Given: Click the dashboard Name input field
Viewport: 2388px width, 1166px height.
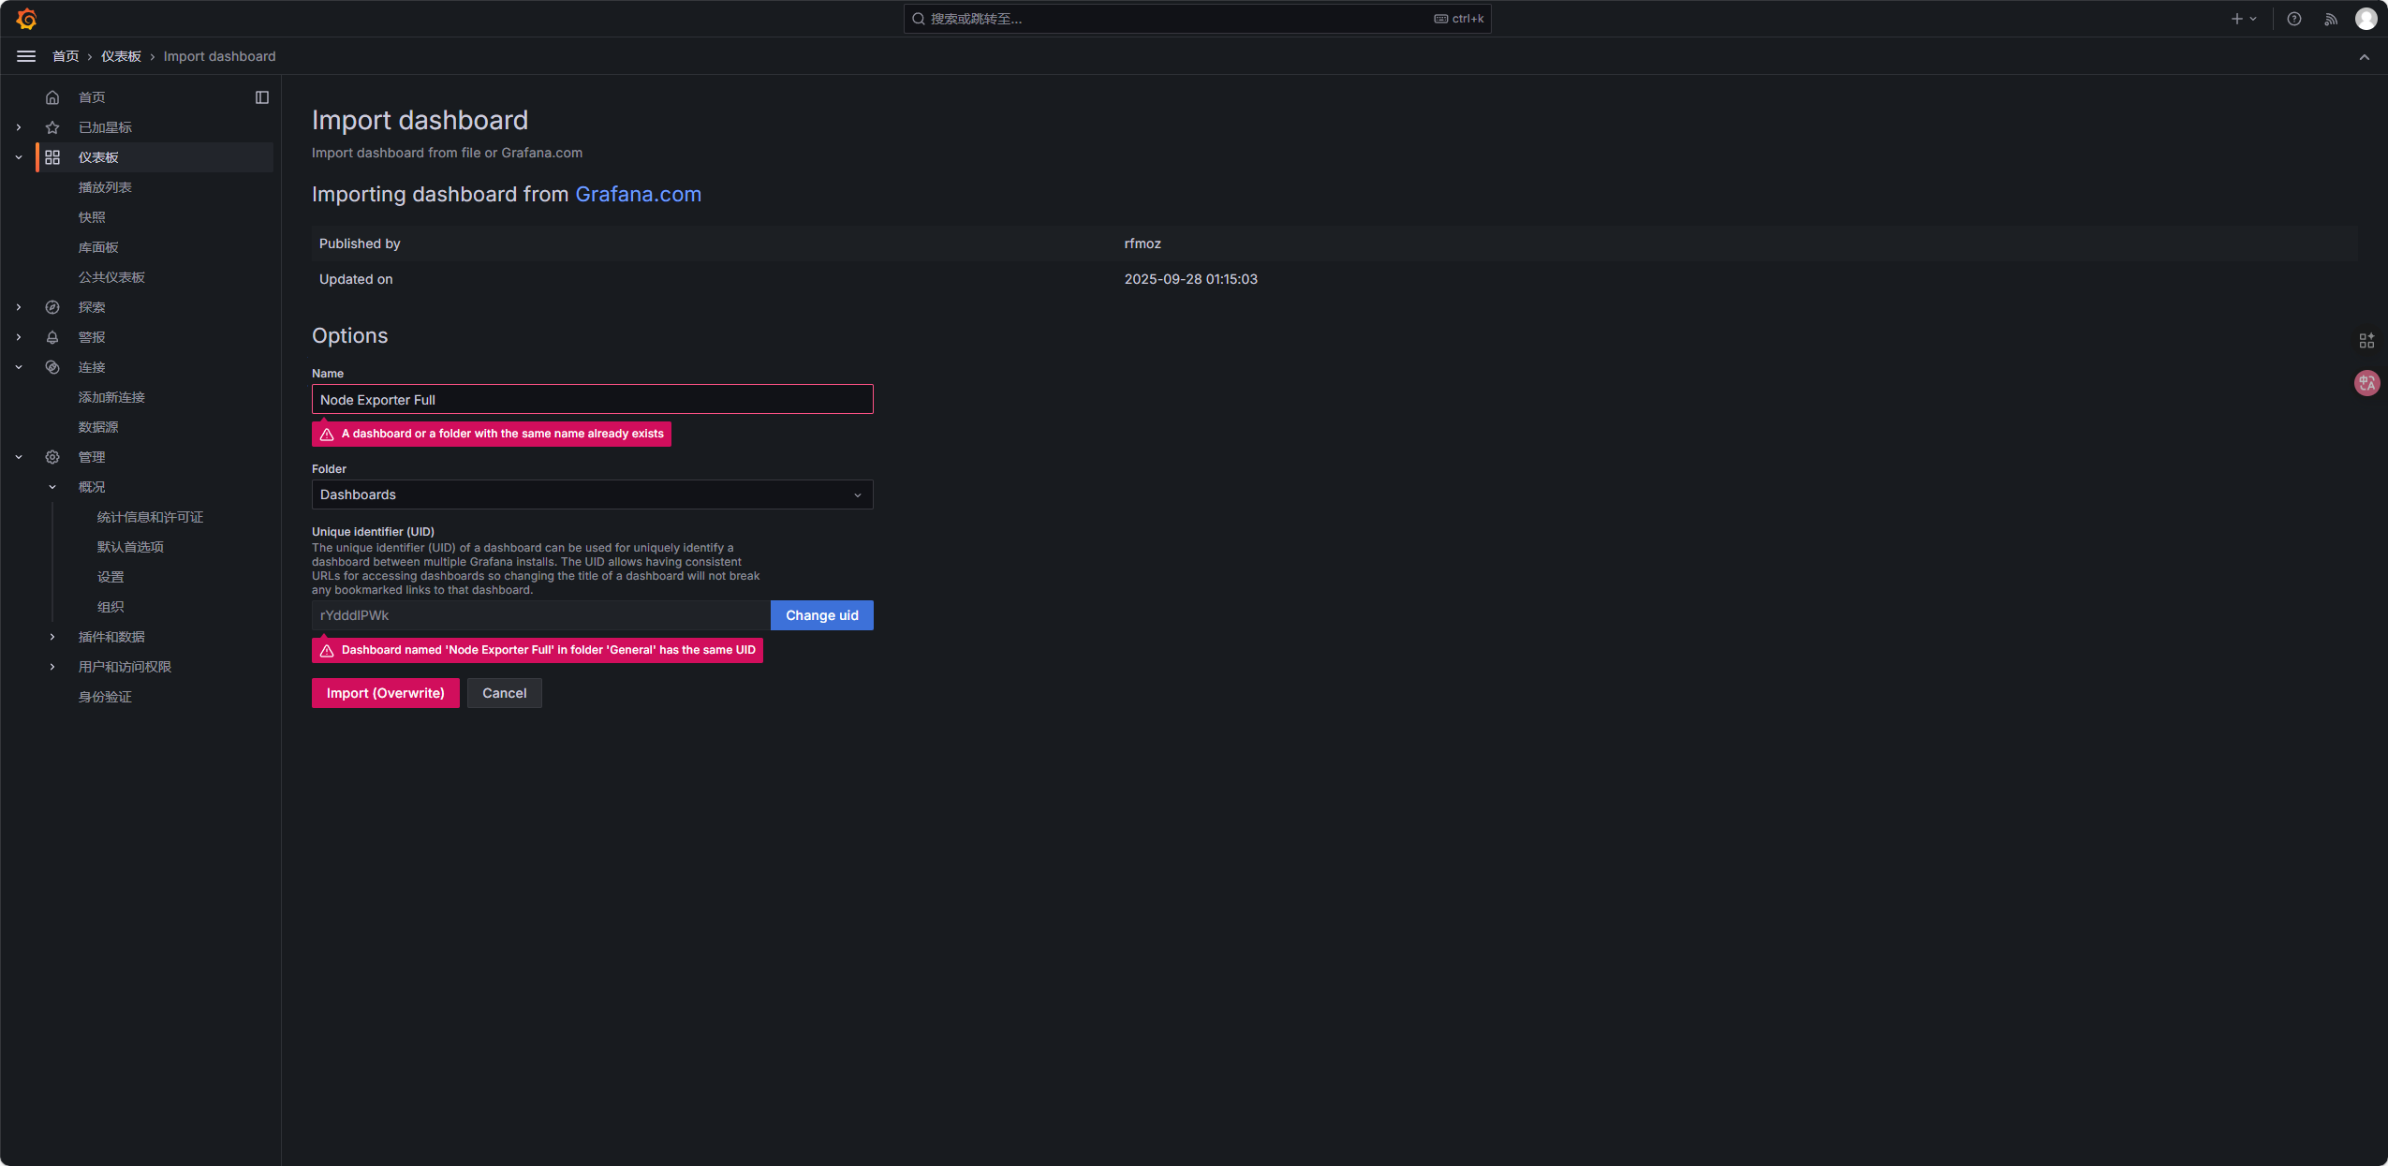Looking at the screenshot, I should 592,400.
